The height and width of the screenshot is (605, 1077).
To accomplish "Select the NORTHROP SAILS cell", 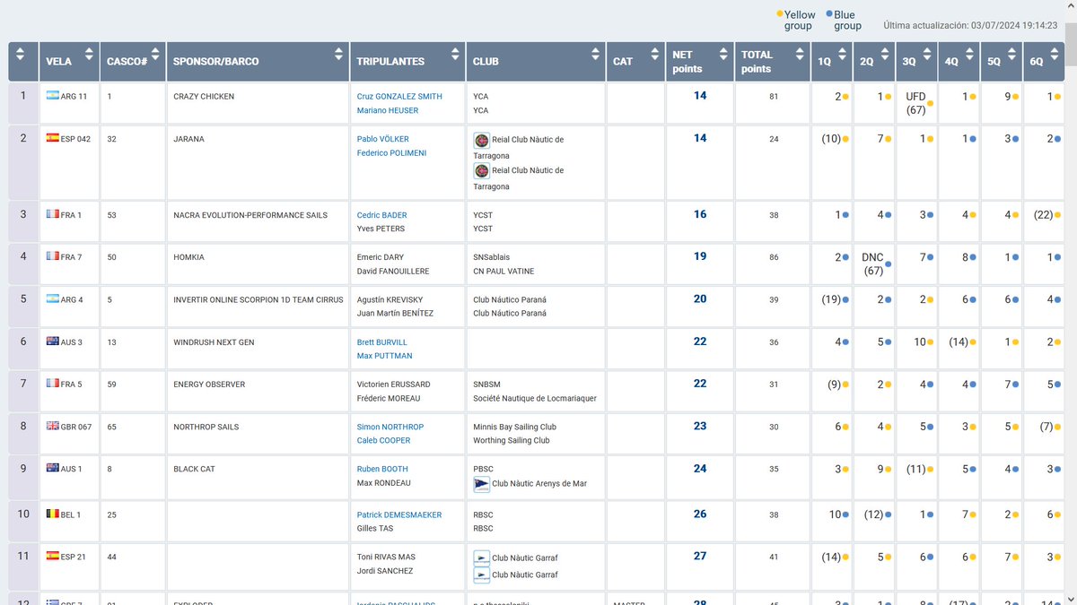I will 206,427.
